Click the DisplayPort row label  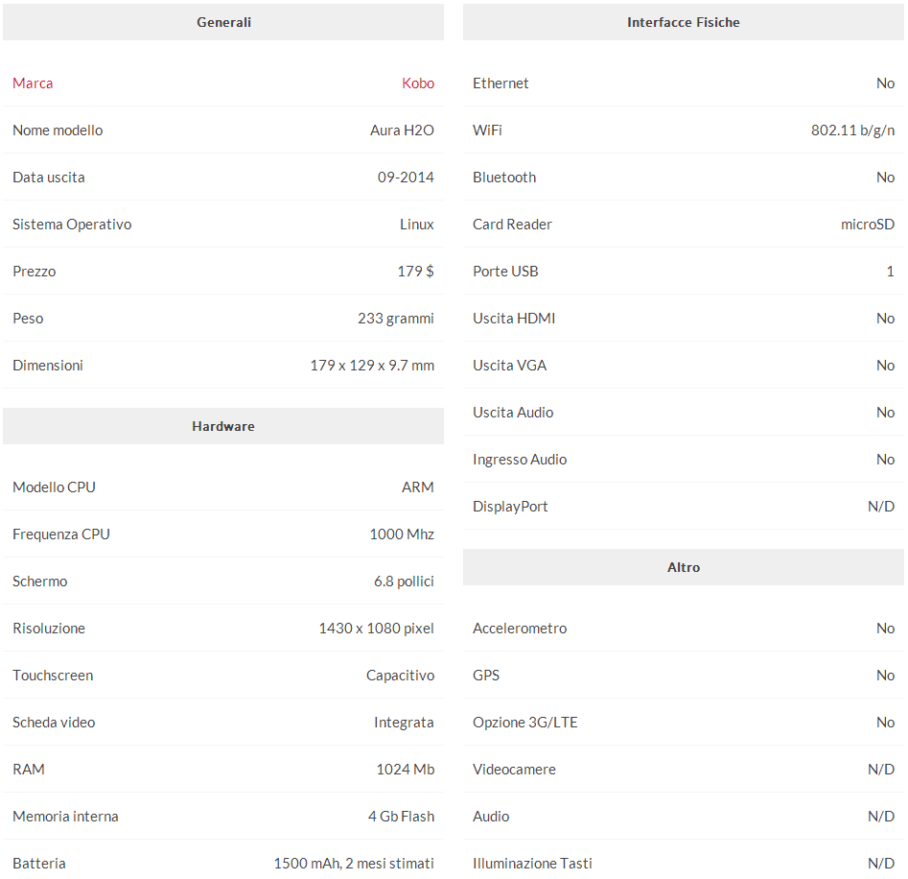[x=510, y=507]
